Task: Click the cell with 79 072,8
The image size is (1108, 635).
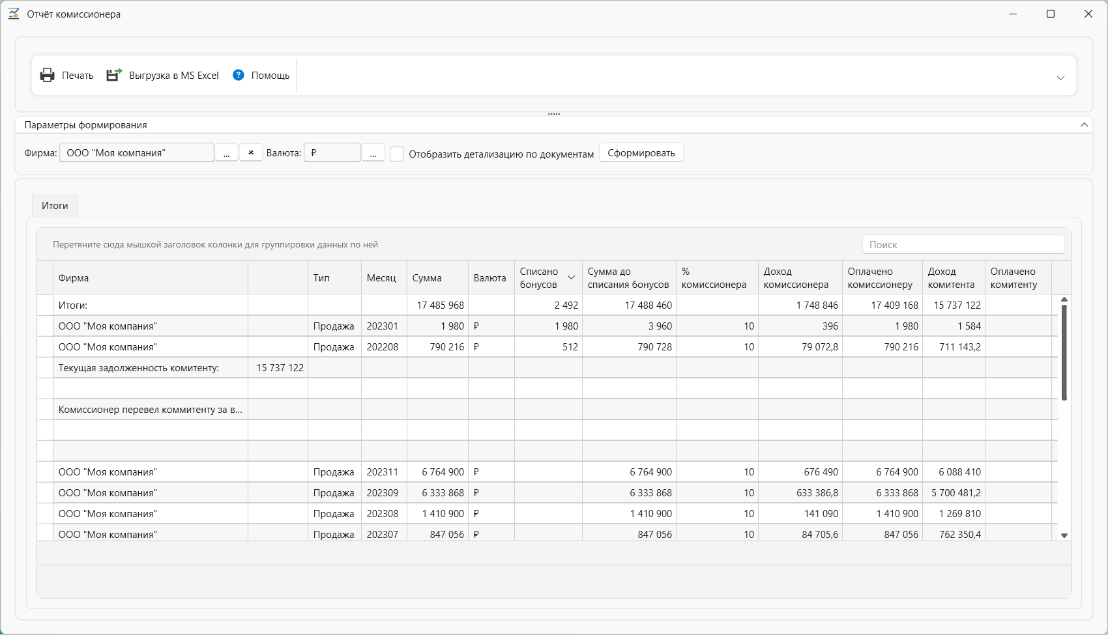Action: click(x=800, y=347)
